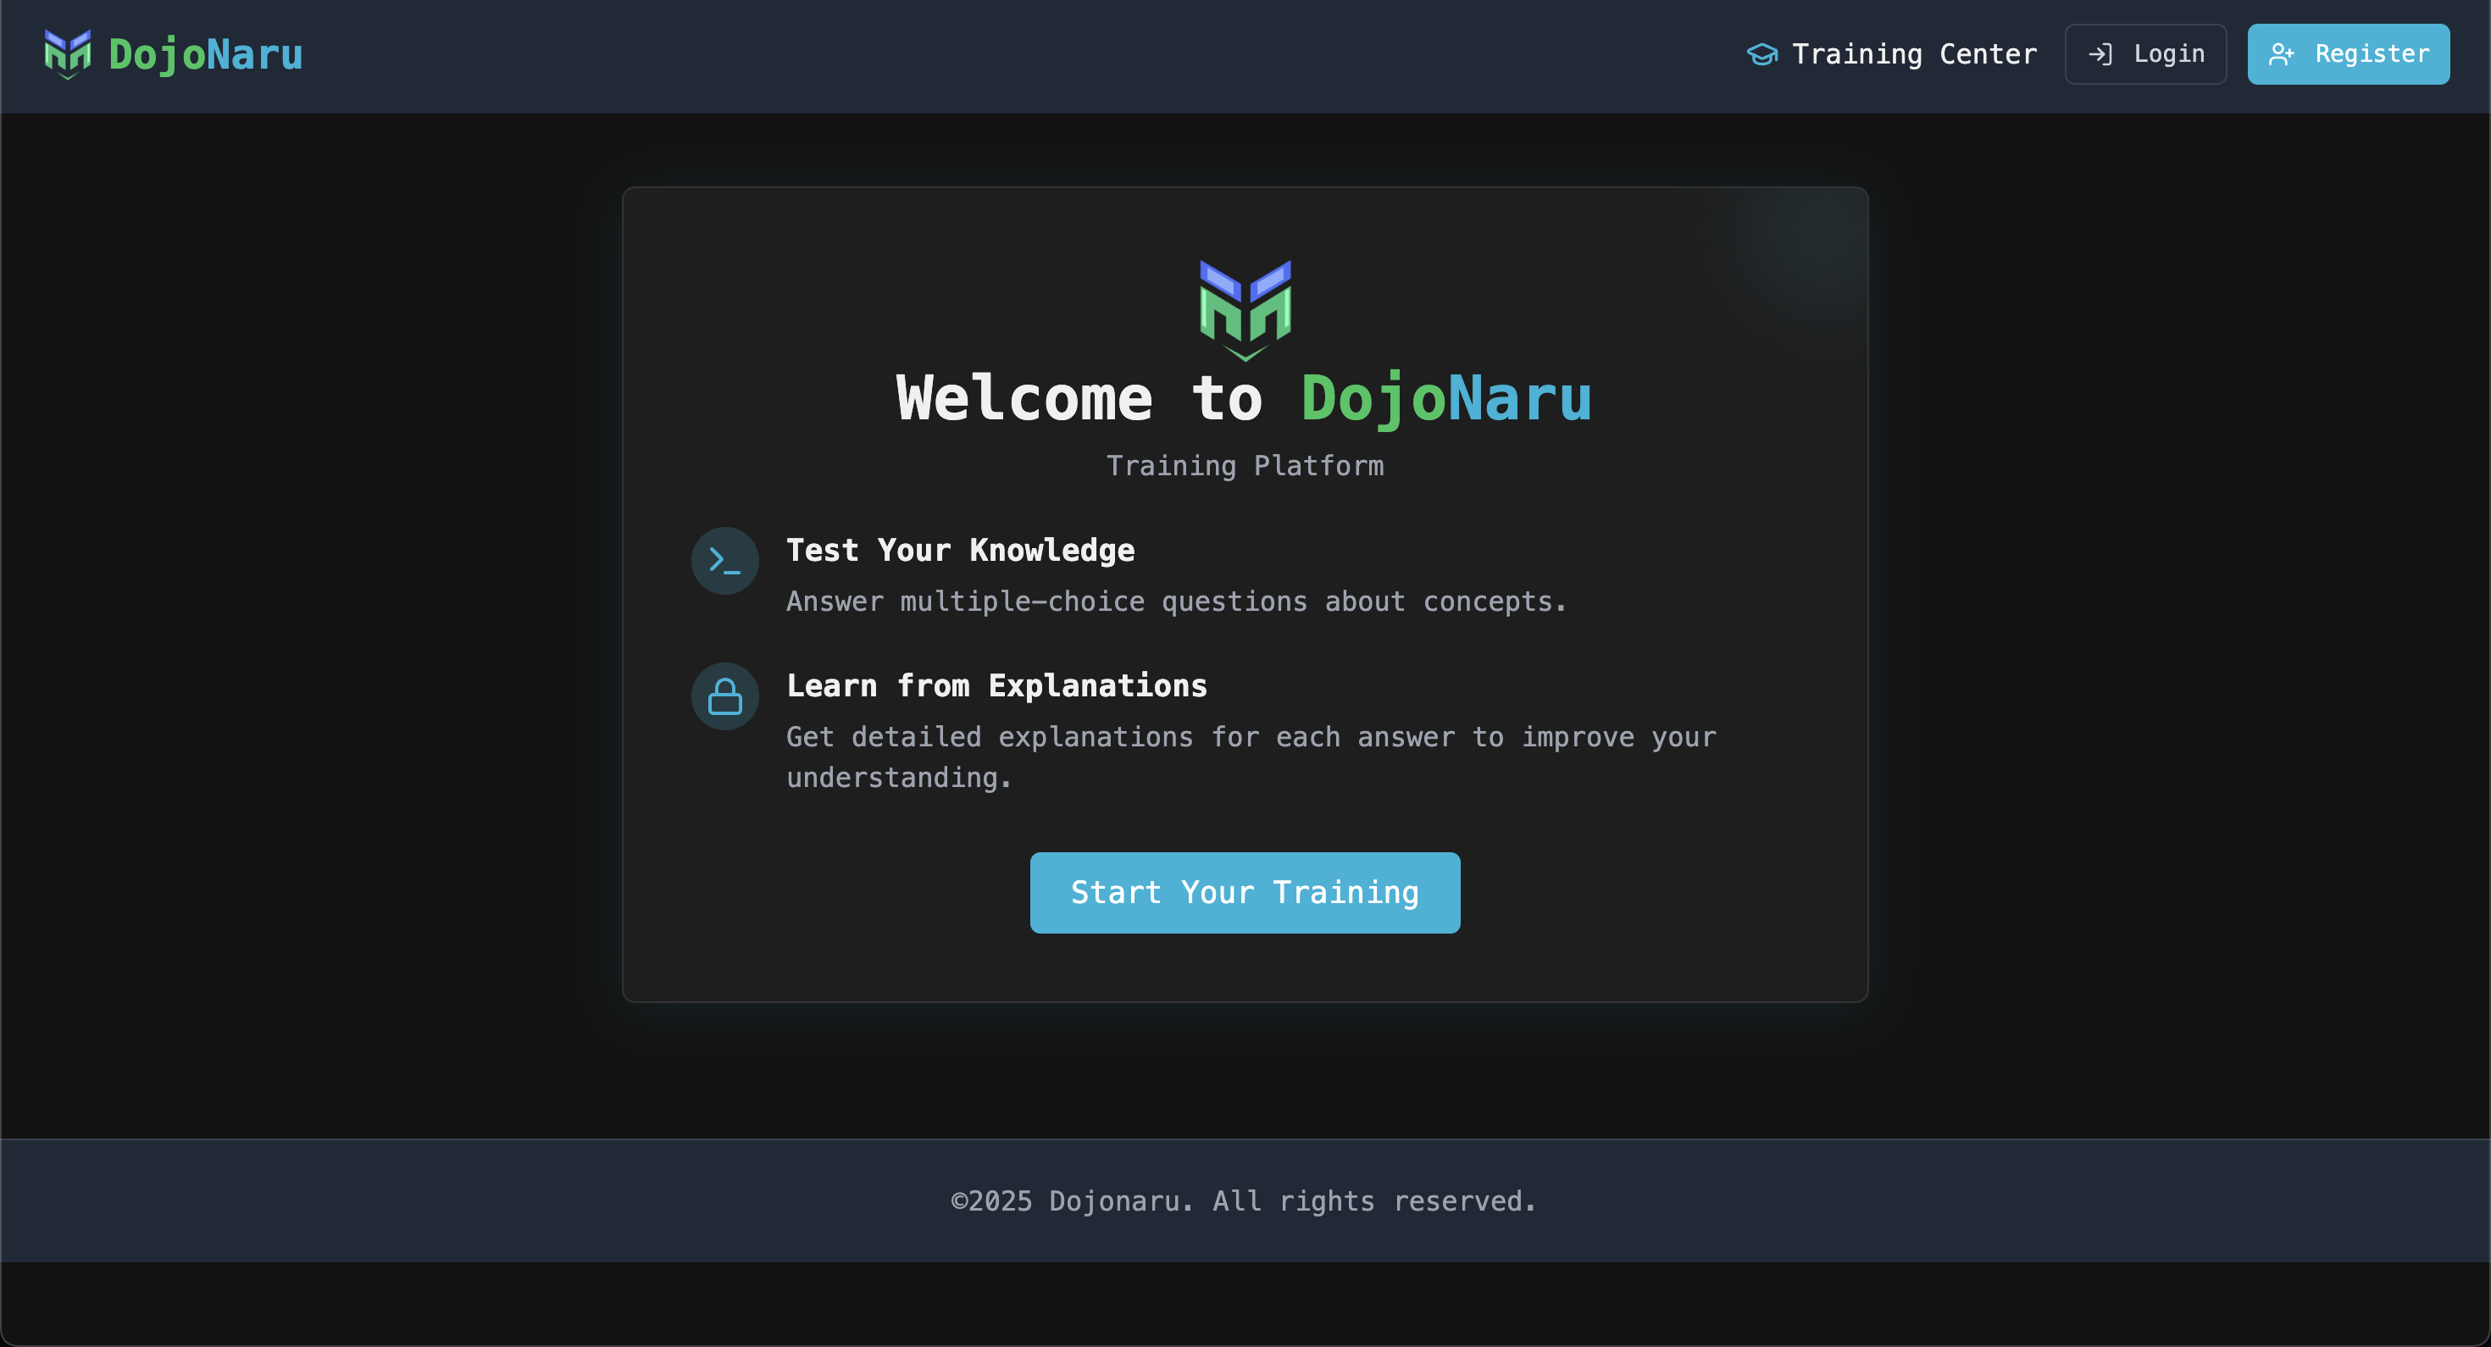
Task: Click the Login button
Action: pyautogui.click(x=2146, y=54)
